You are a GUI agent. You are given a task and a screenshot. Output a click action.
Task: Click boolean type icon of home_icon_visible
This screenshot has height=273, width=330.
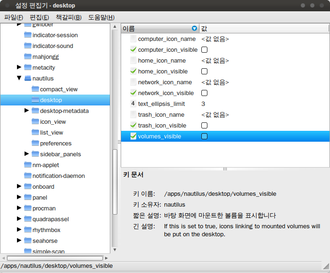click(133, 71)
